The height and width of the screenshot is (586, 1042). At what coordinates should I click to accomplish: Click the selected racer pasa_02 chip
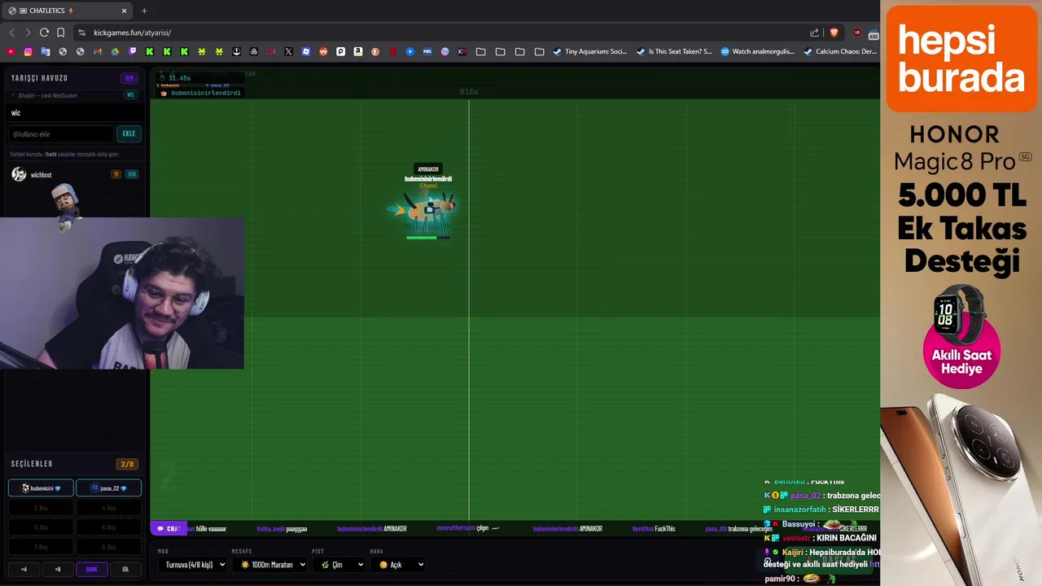108,488
